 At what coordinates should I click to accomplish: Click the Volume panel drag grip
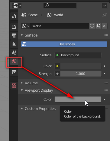[106, 83]
